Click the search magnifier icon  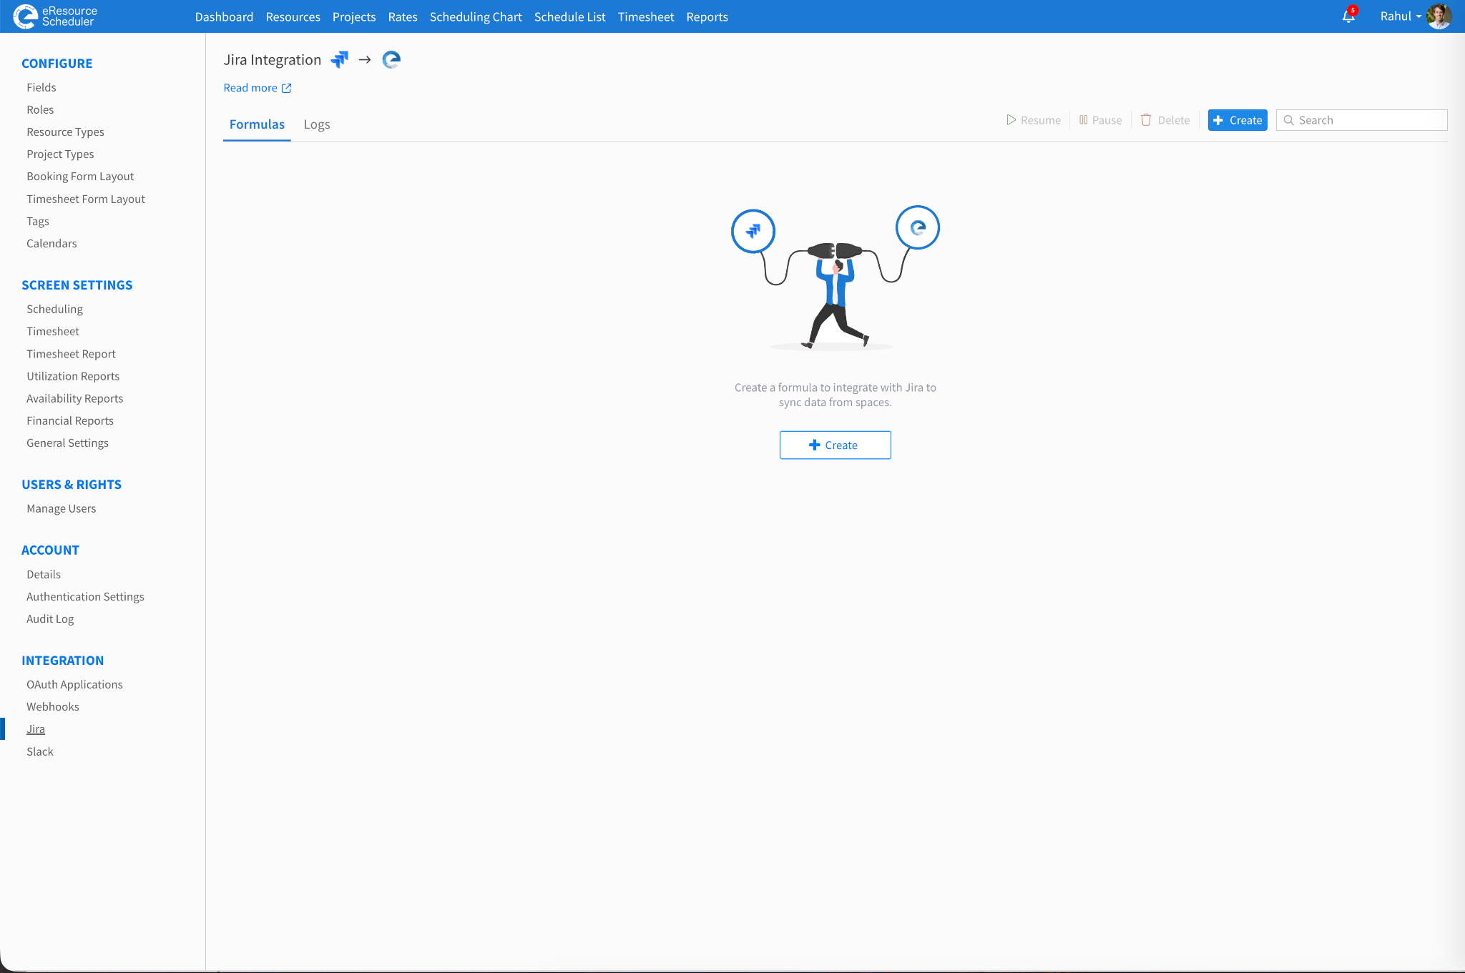point(1288,120)
